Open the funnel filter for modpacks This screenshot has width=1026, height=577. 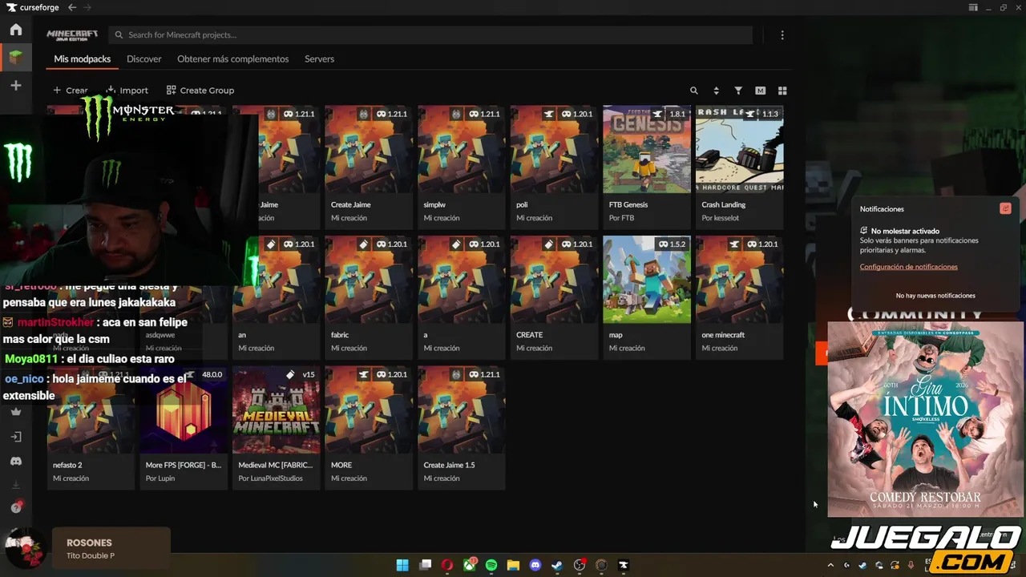pos(738,91)
